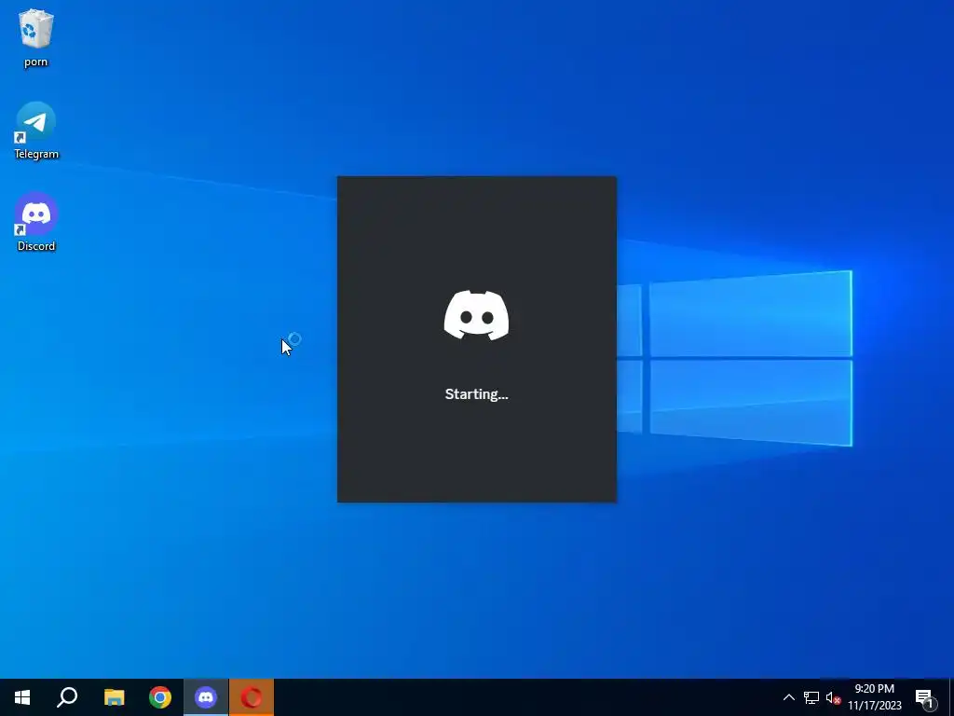Viewport: 954px width, 716px height.
Task: Open the Windows Start menu
Action: 22,697
